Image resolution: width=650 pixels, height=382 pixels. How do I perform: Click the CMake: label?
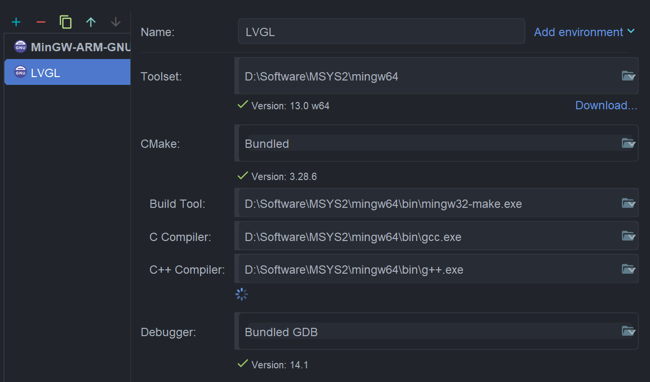coord(160,144)
